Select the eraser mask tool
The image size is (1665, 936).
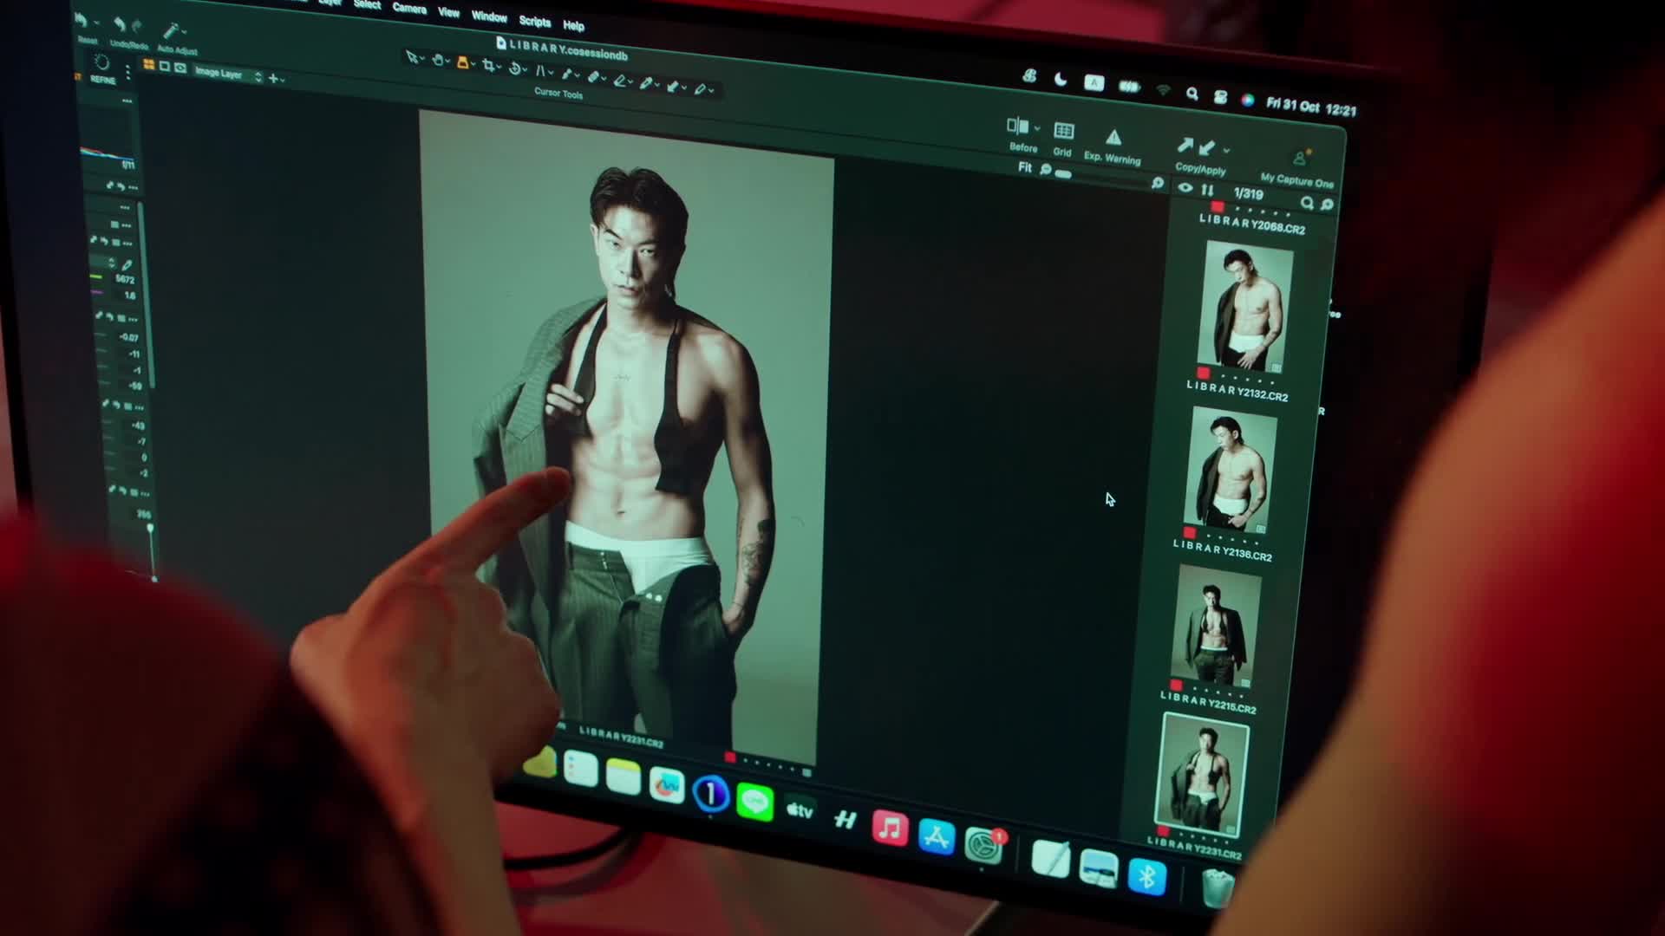[620, 81]
